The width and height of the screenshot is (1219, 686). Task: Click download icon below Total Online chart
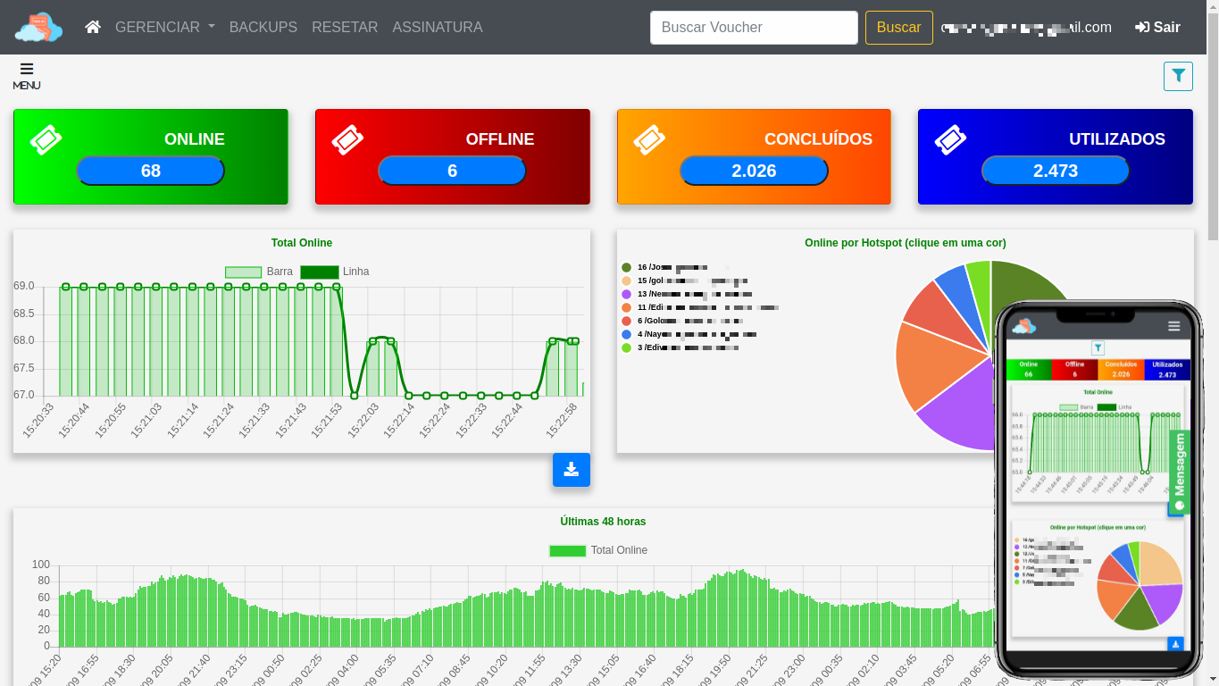coord(572,470)
